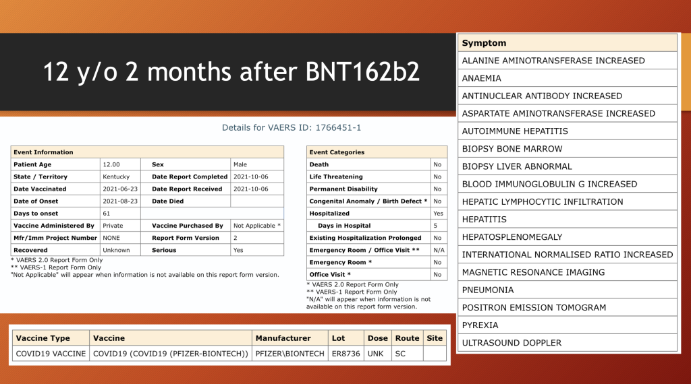The height and width of the screenshot is (384, 691).
Task: Select the 'Kentucky' state cell
Action: (x=116, y=177)
